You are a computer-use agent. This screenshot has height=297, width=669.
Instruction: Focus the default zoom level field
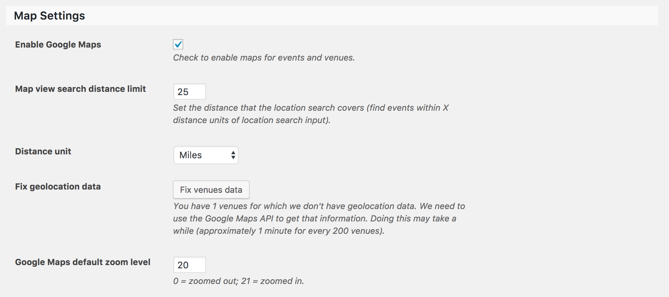coord(189,265)
